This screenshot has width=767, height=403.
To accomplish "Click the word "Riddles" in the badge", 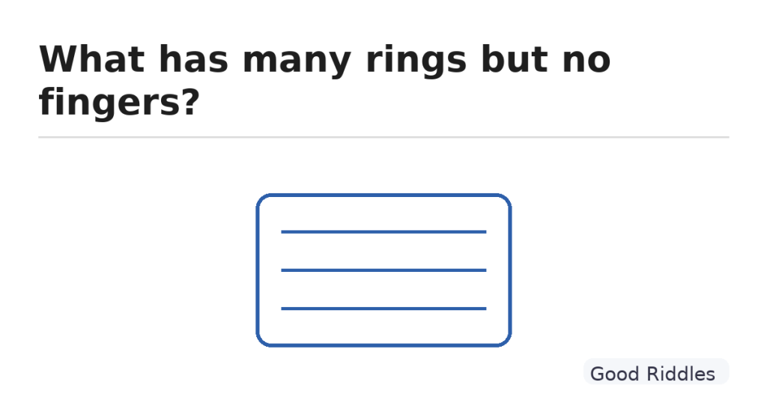I will [x=679, y=373].
